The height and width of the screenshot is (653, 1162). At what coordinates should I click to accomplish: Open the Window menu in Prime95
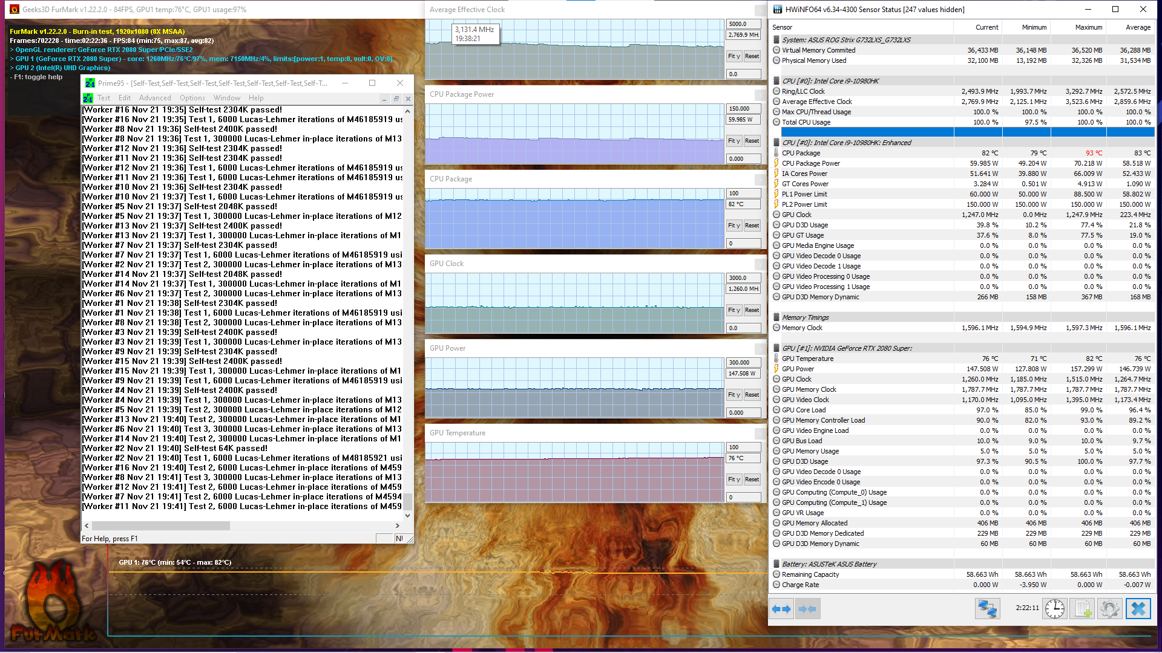coord(227,98)
